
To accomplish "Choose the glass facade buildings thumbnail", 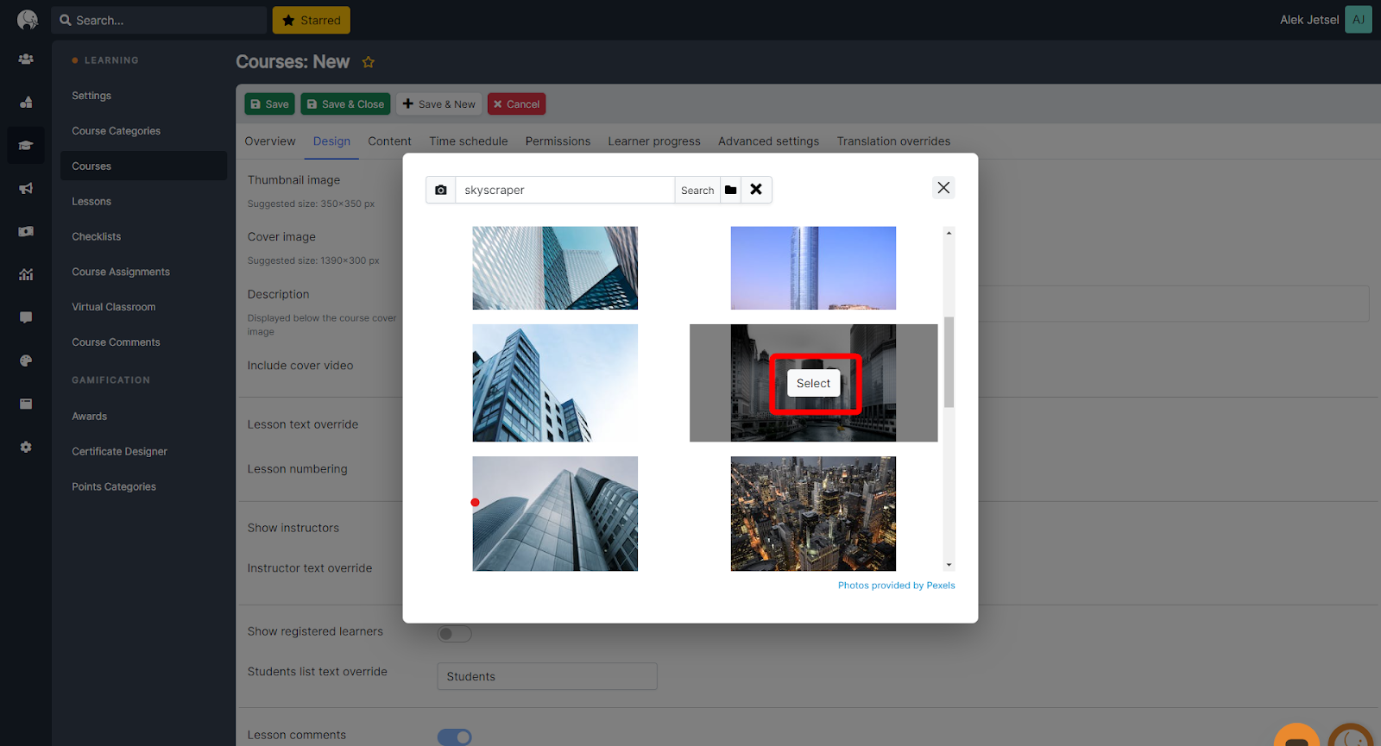I will point(555,268).
